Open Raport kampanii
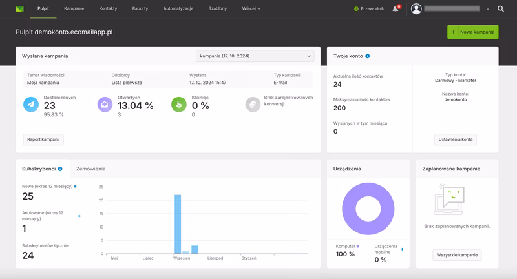 (44, 139)
